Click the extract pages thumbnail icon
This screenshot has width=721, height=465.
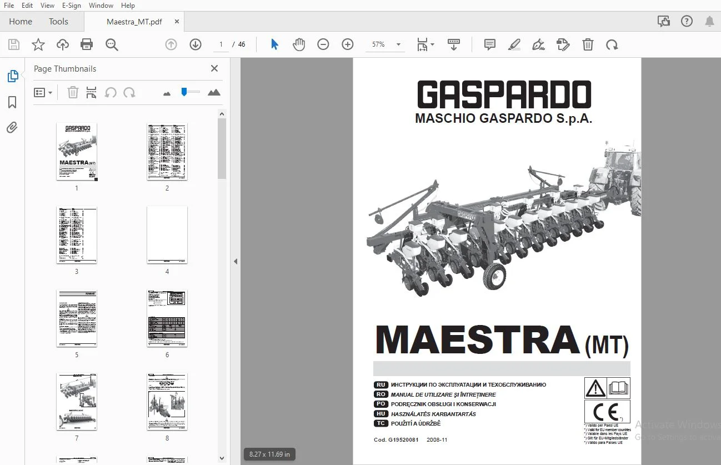click(x=92, y=93)
